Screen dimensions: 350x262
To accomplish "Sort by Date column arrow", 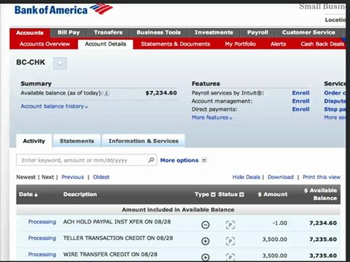I will [x=36, y=195].
